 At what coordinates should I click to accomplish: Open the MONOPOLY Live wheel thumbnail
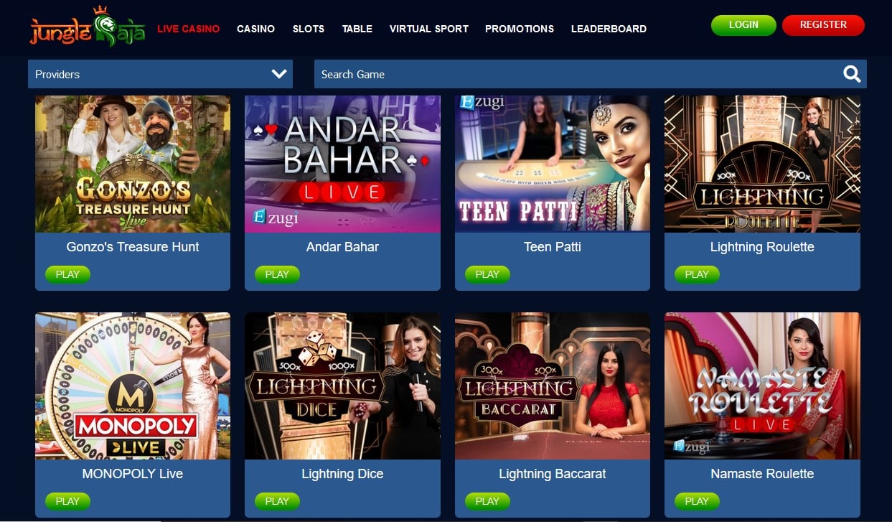[133, 386]
